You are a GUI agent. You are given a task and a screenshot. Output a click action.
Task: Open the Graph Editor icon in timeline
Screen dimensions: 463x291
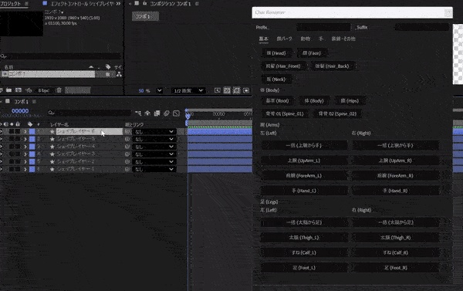176,113
